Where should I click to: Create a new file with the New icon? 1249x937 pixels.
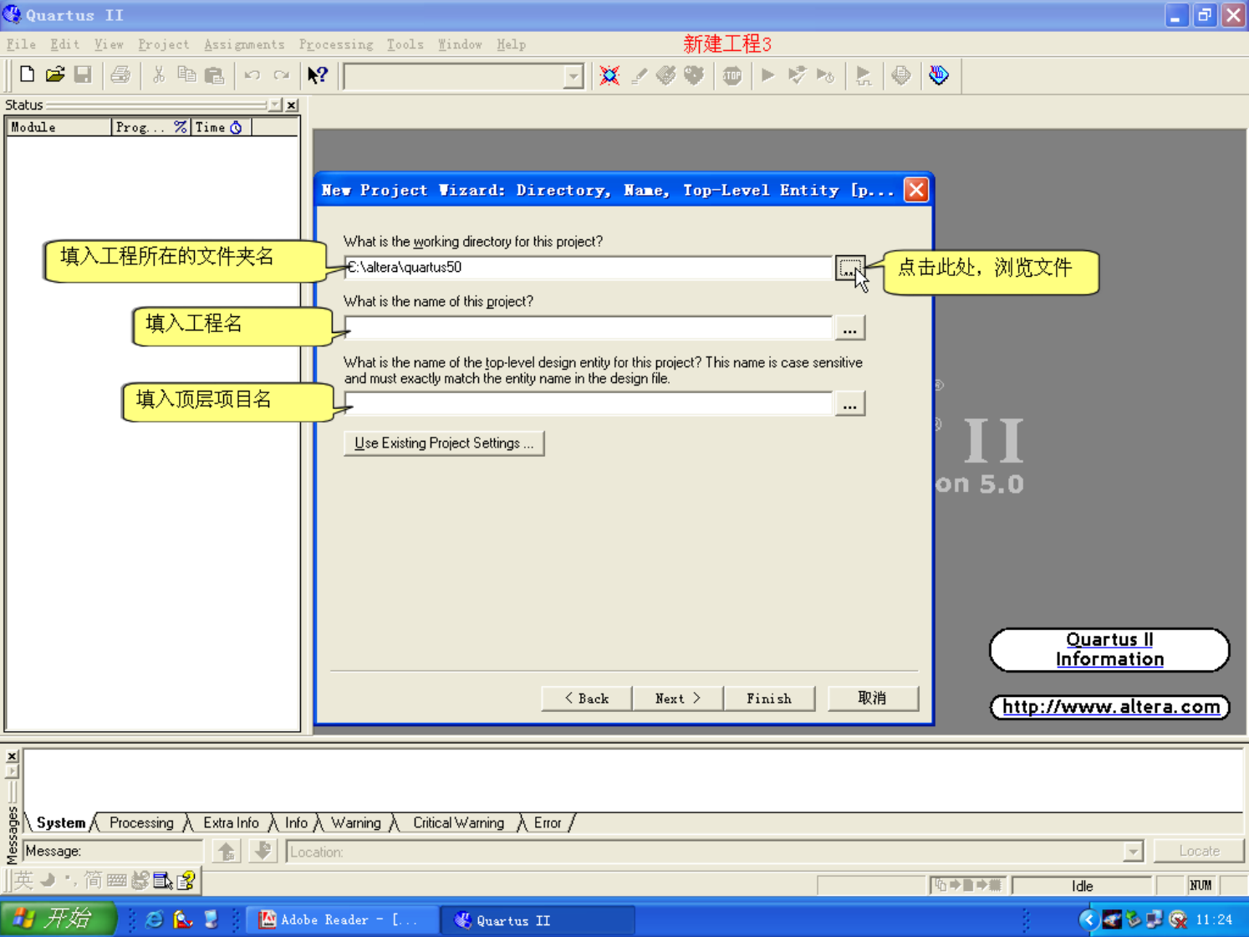click(x=27, y=75)
